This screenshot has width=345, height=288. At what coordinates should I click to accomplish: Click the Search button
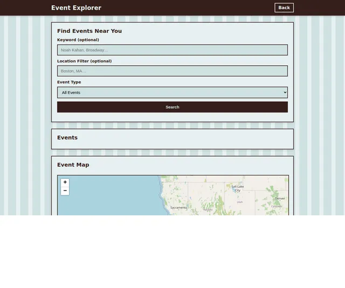[172, 107]
